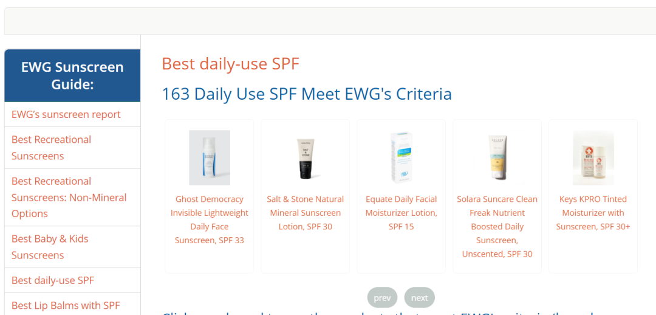Image resolution: width=656 pixels, height=315 pixels.
Task: Open Keys KPRO Tinted Moisturizer image
Action: pyautogui.click(x=593, y=157)
